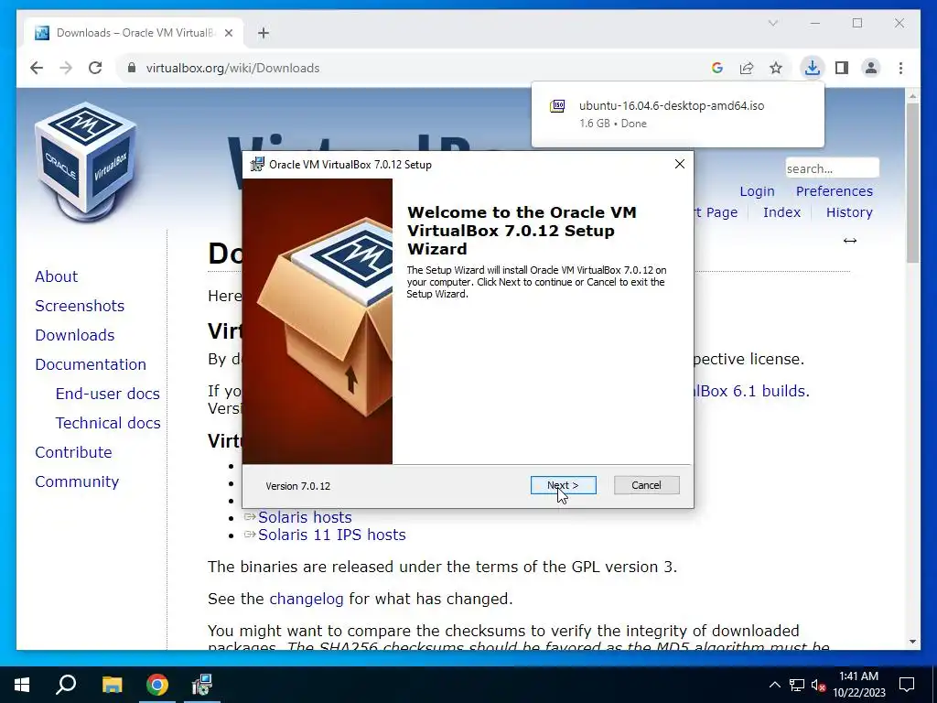937x703 pixels.
Task: Open the Windows Start menu
Action: (x=22, y=685)
